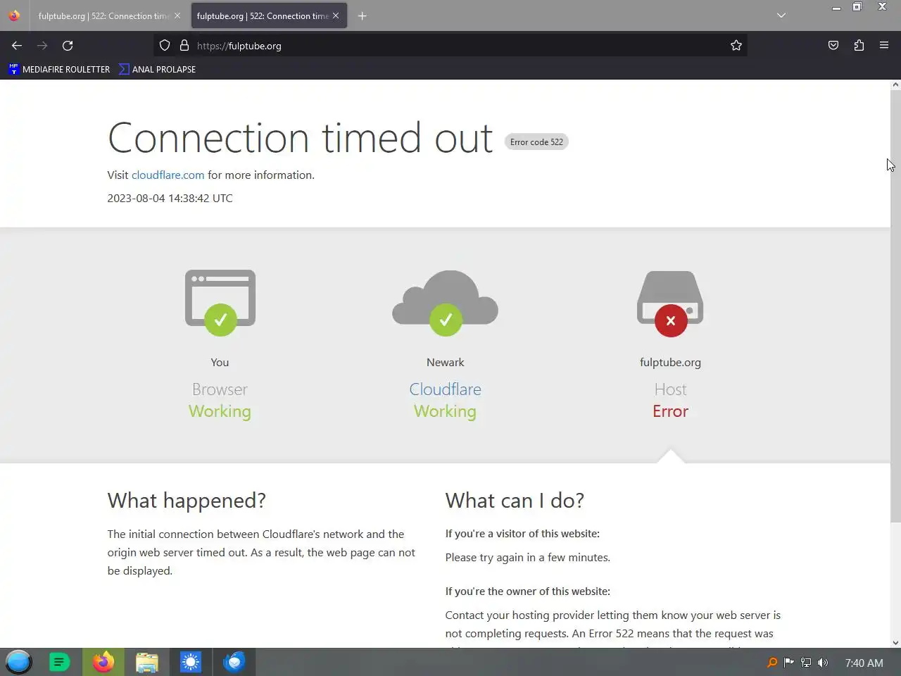Viewport: 901px width, 676px height.
Task: Open the cloudflare.com link
Action: click(168, 175)
